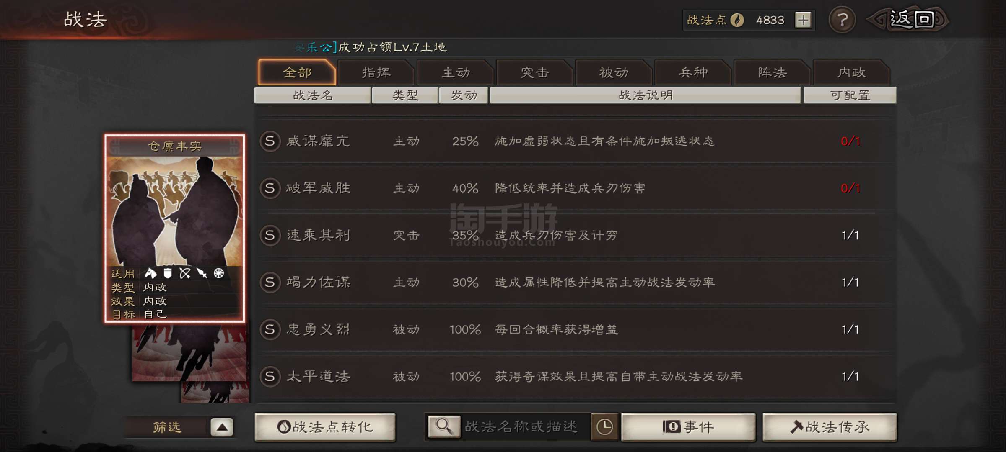Image resolution: width=1006 pixels, height=452 pixels.
Task: Click the S grade icon for 威谋靡亢
Action: pos(270,141)
